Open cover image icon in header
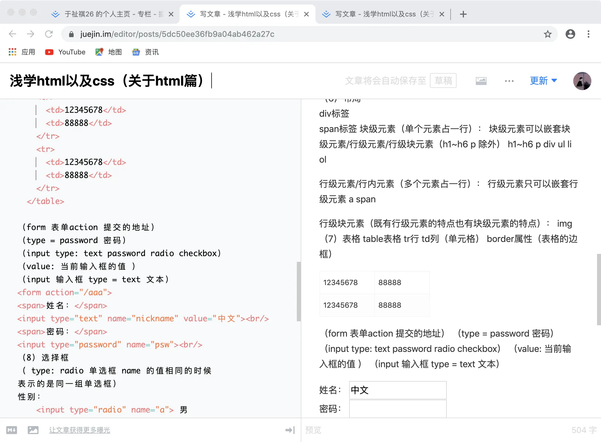601x442 pixels. click(x=481, y=81)
